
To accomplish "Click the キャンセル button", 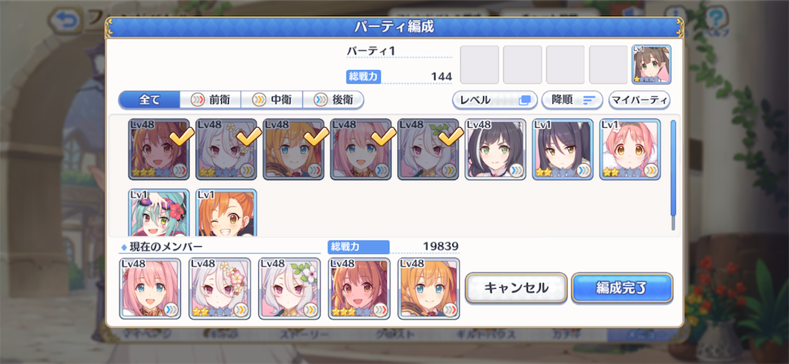I will [516, 288].
